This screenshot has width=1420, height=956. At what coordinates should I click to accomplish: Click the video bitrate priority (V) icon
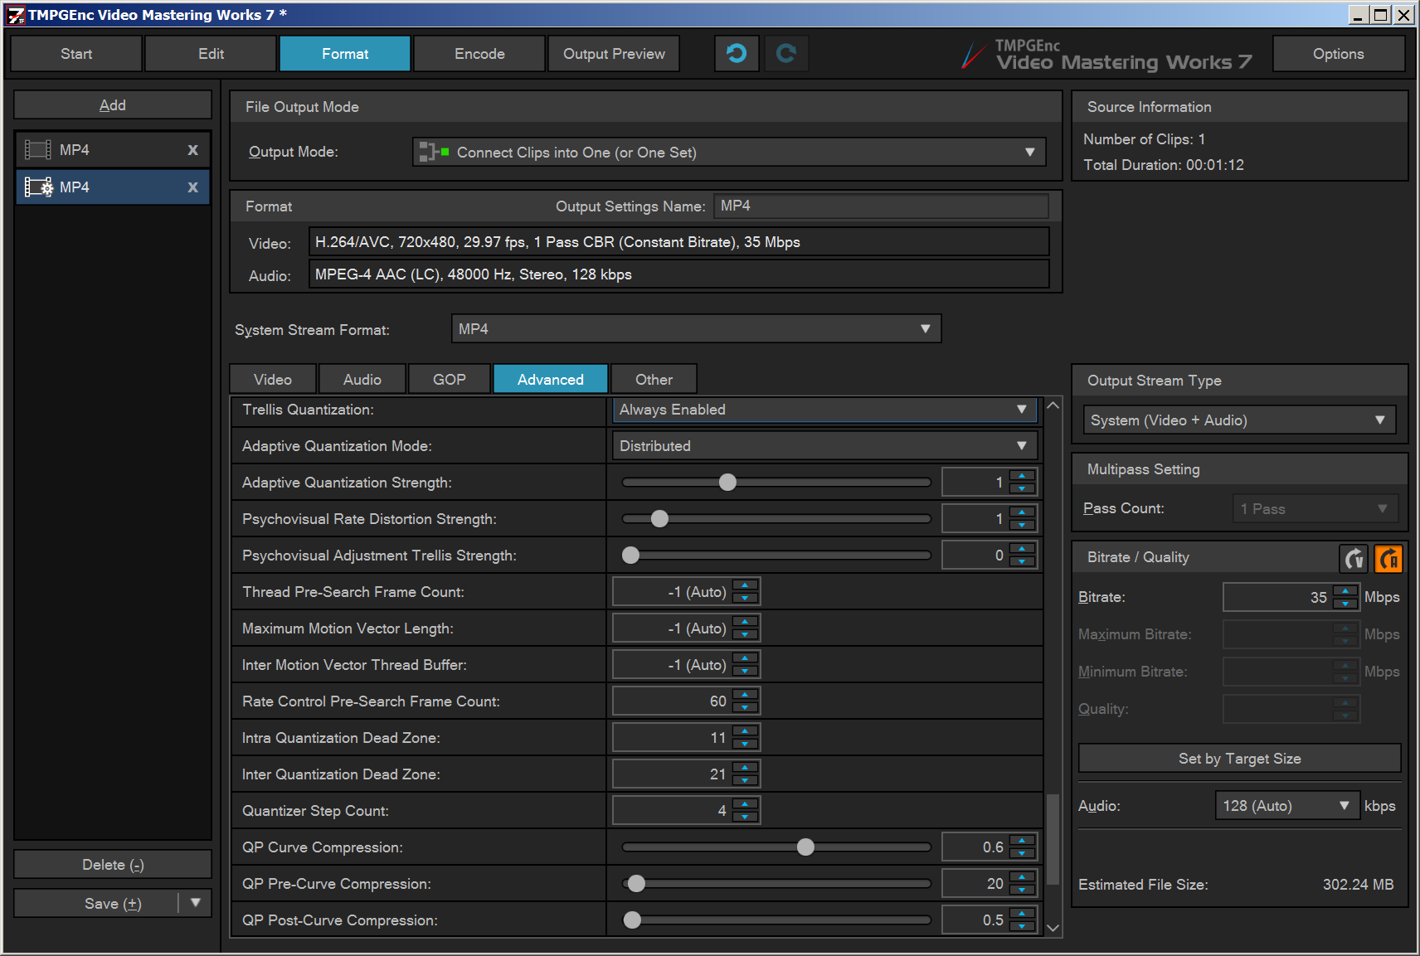[x=1354, y=559]
